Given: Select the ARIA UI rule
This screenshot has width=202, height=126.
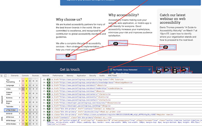Looking at the screenshot, I should click(9, 114).
